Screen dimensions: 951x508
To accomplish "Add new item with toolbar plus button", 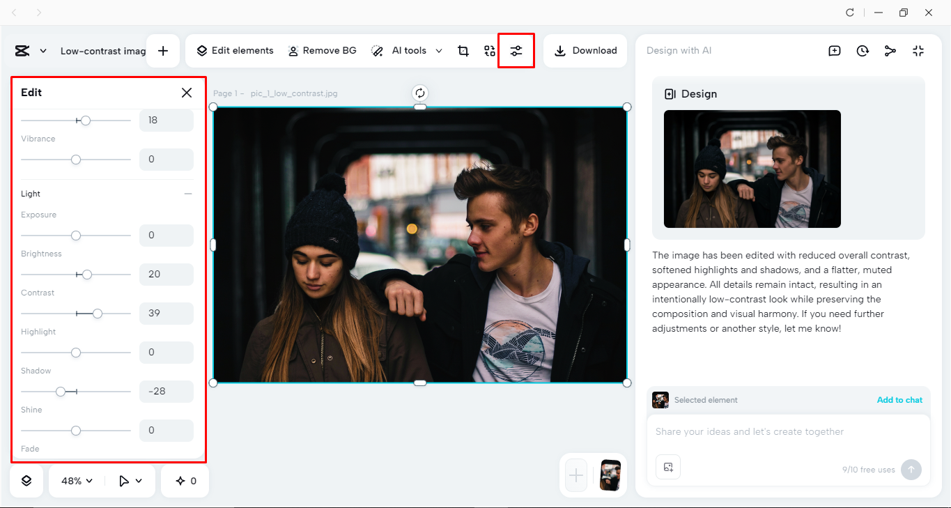I will (x=163, y=51).
